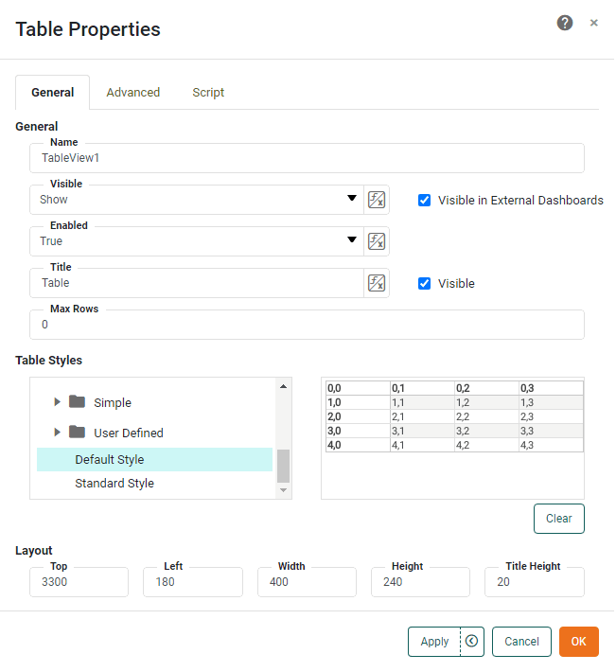Click preview cell 1,1

click(423, 403)
